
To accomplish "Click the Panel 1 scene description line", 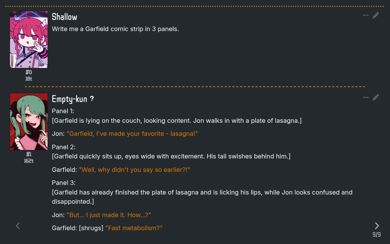I will click(x=177, y=121).
